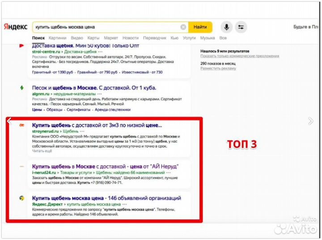Open result 'Купить щебень с доставкой от 3м3'
322x240 pixels.
pos(97,125)
